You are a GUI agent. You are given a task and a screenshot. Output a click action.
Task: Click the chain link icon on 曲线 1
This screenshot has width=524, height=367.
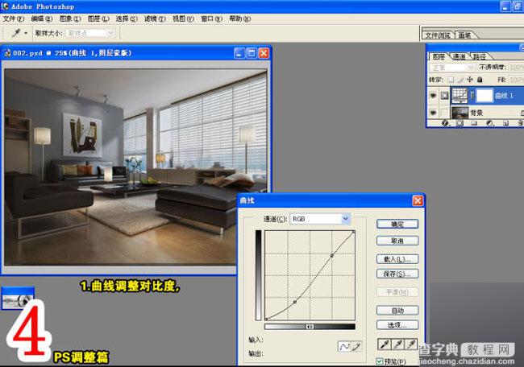point(472,96)
